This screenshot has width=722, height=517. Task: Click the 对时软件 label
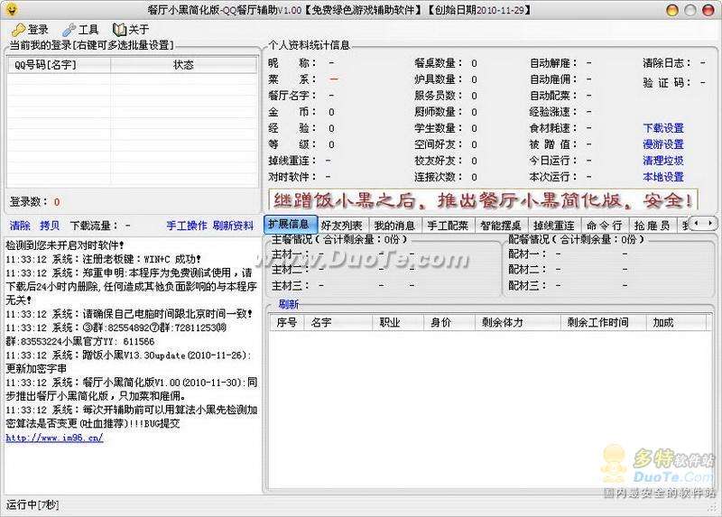pos(292,176)
